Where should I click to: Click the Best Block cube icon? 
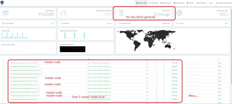click(x=5, y=13)
